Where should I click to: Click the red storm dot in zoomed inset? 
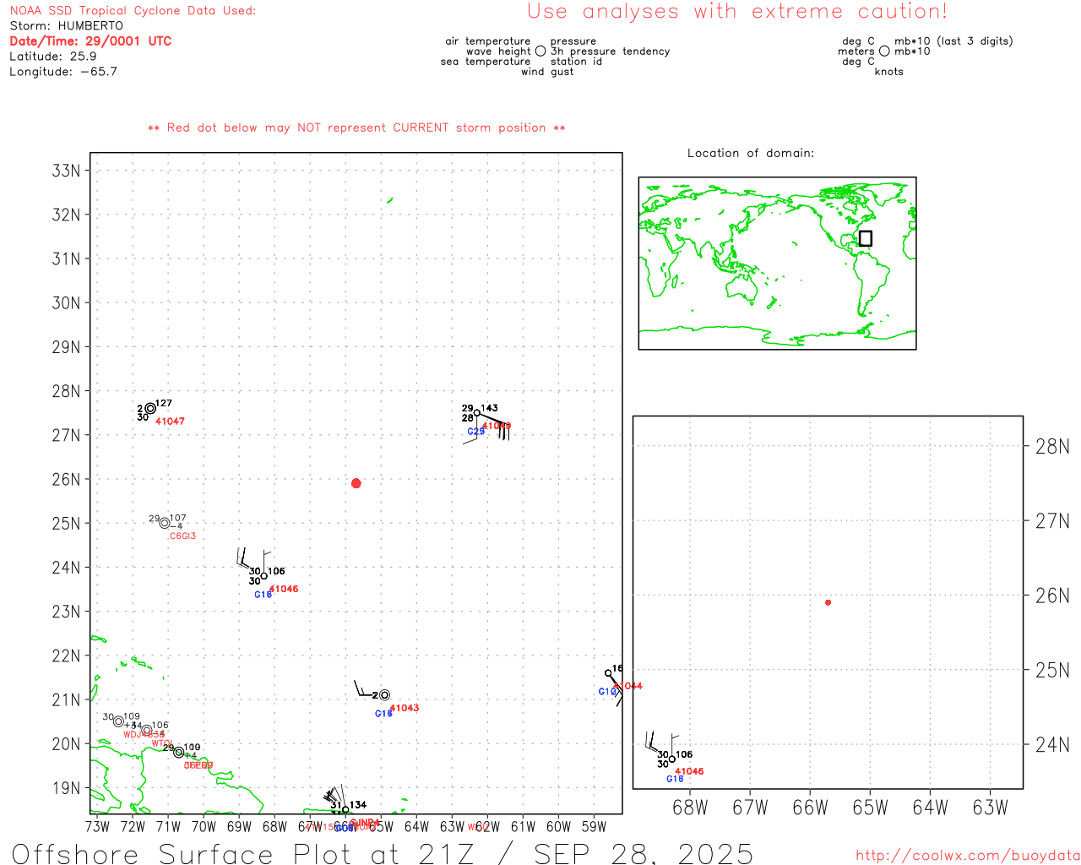click(x=828, y=602)
